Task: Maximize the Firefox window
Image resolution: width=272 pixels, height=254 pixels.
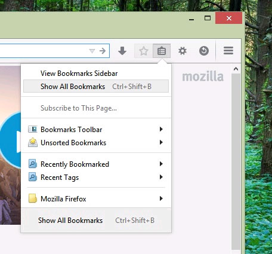Action: coord(208,18)
